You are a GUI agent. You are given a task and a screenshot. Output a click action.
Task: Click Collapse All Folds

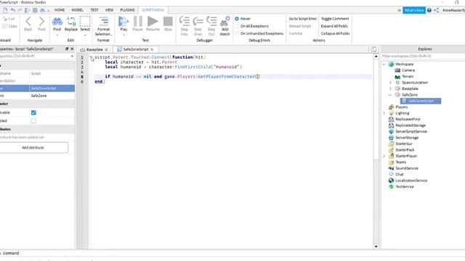335,33
